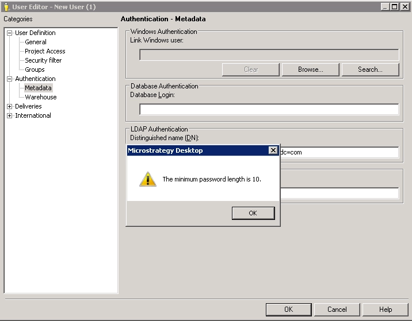Select the General category
The image size is (412, 321).
coord(36,42)
